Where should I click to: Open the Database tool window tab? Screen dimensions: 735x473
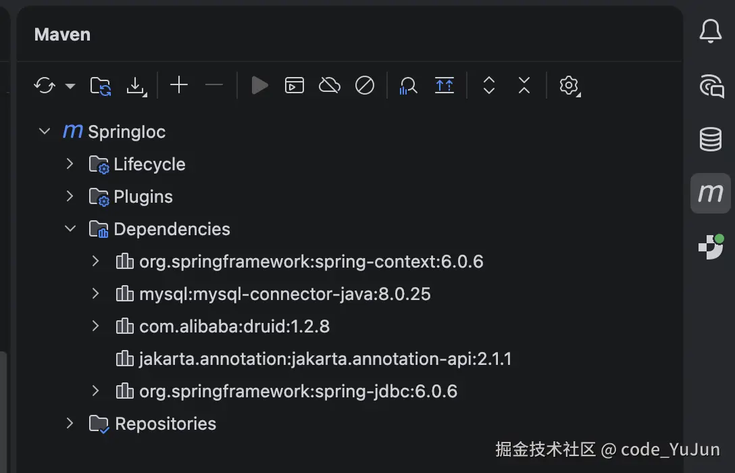[x=710, y=139]
